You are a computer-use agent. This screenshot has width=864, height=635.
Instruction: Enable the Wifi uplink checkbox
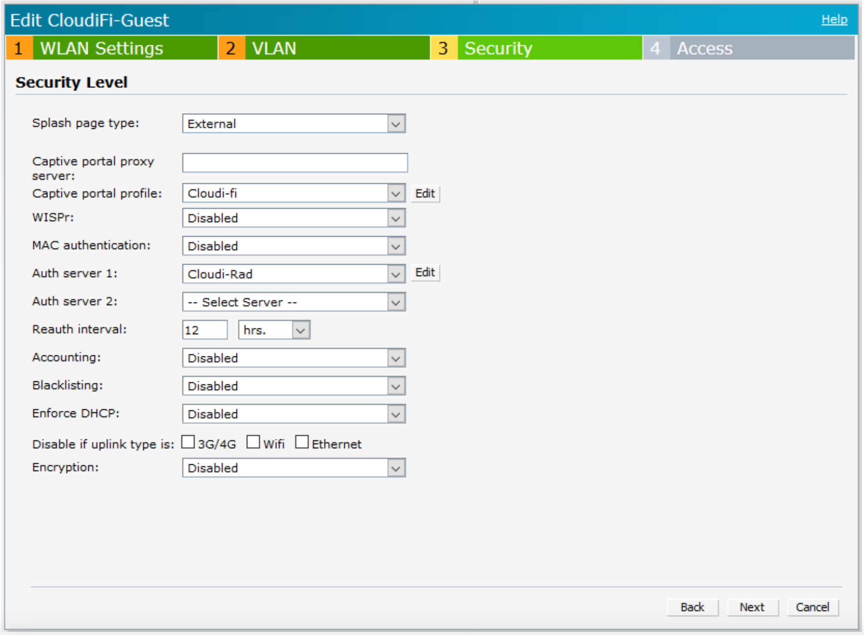[x=253, y=441]
